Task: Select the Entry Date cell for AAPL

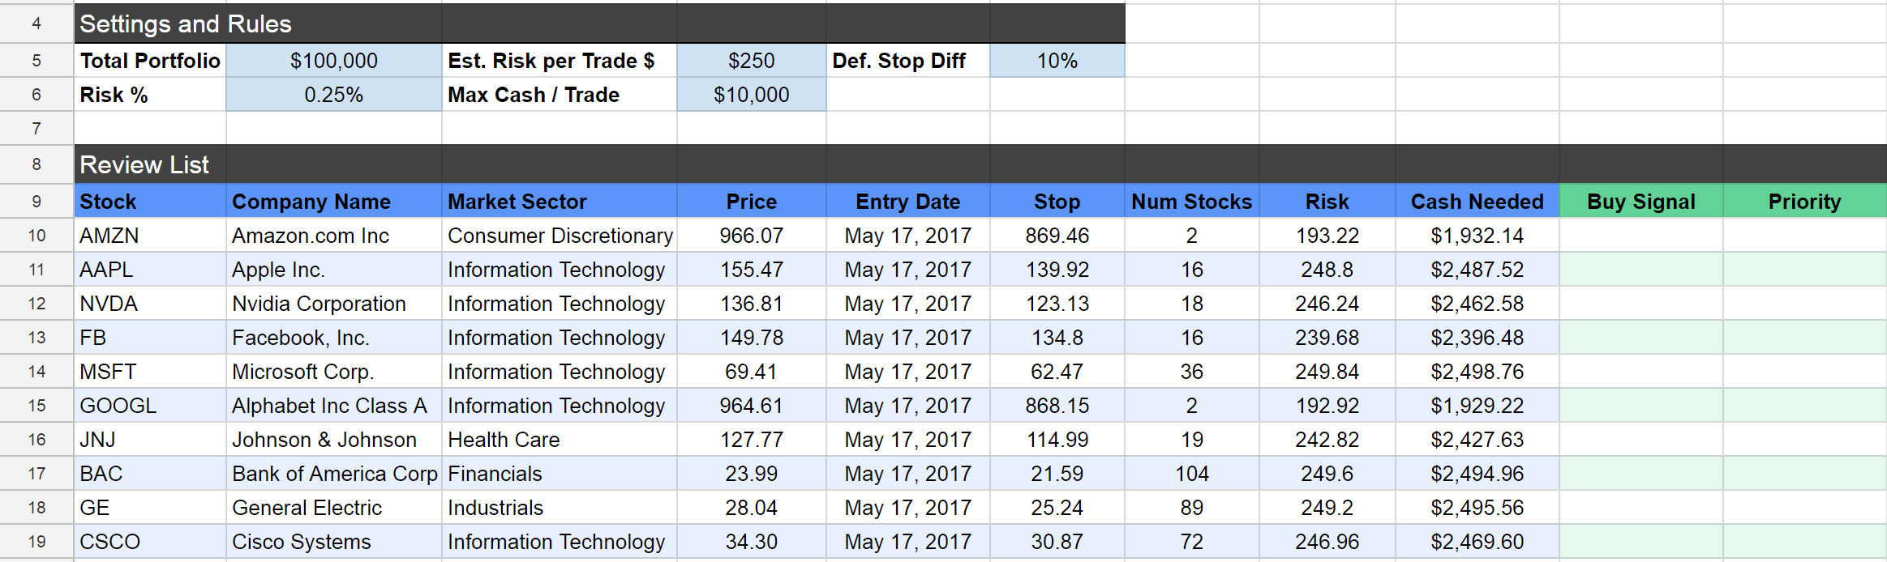Action: (907, 270)
